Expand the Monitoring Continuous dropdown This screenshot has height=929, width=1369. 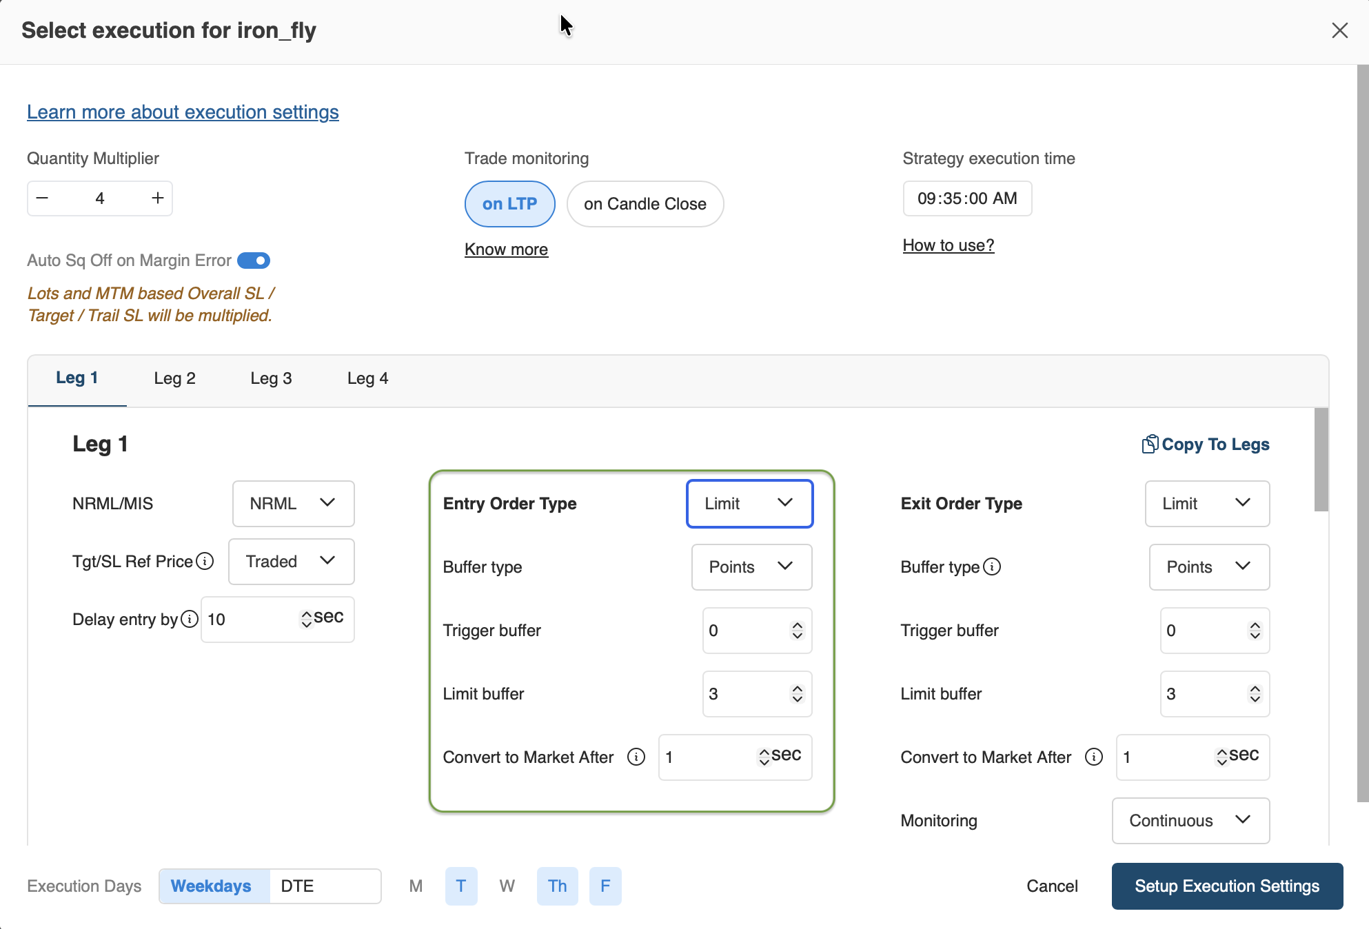coord(1190,820)
